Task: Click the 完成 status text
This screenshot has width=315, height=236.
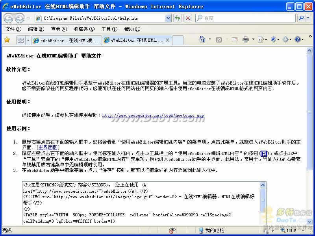Action: [x=7, y=230]
